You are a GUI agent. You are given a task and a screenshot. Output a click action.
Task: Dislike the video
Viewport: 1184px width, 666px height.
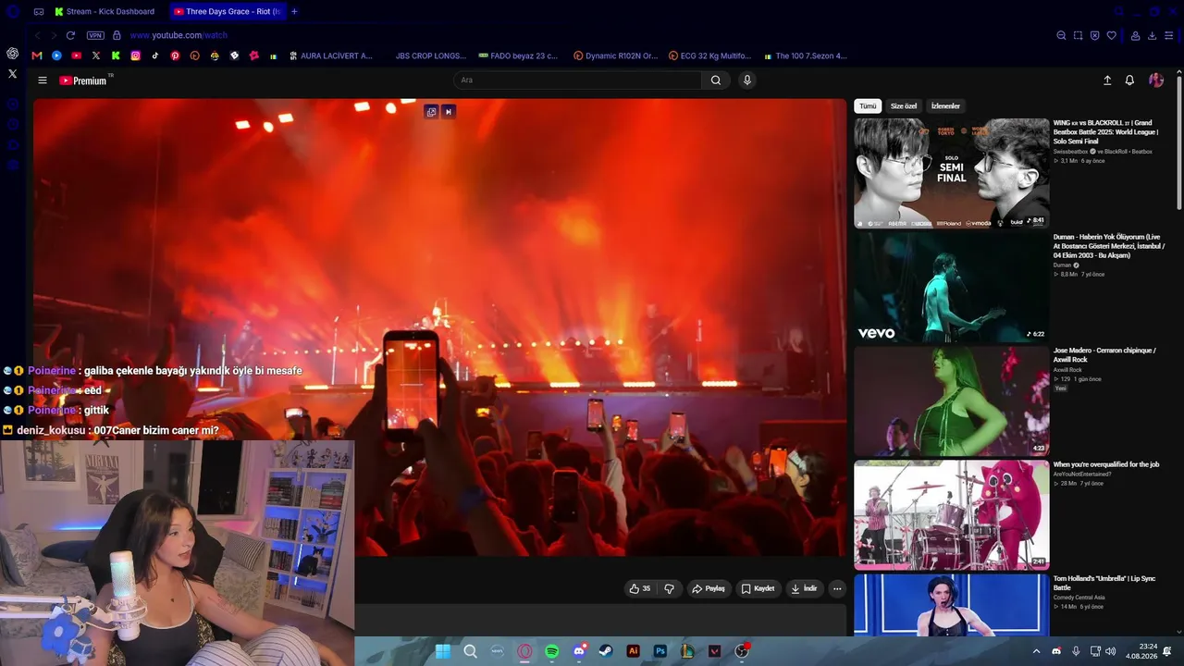669,588
